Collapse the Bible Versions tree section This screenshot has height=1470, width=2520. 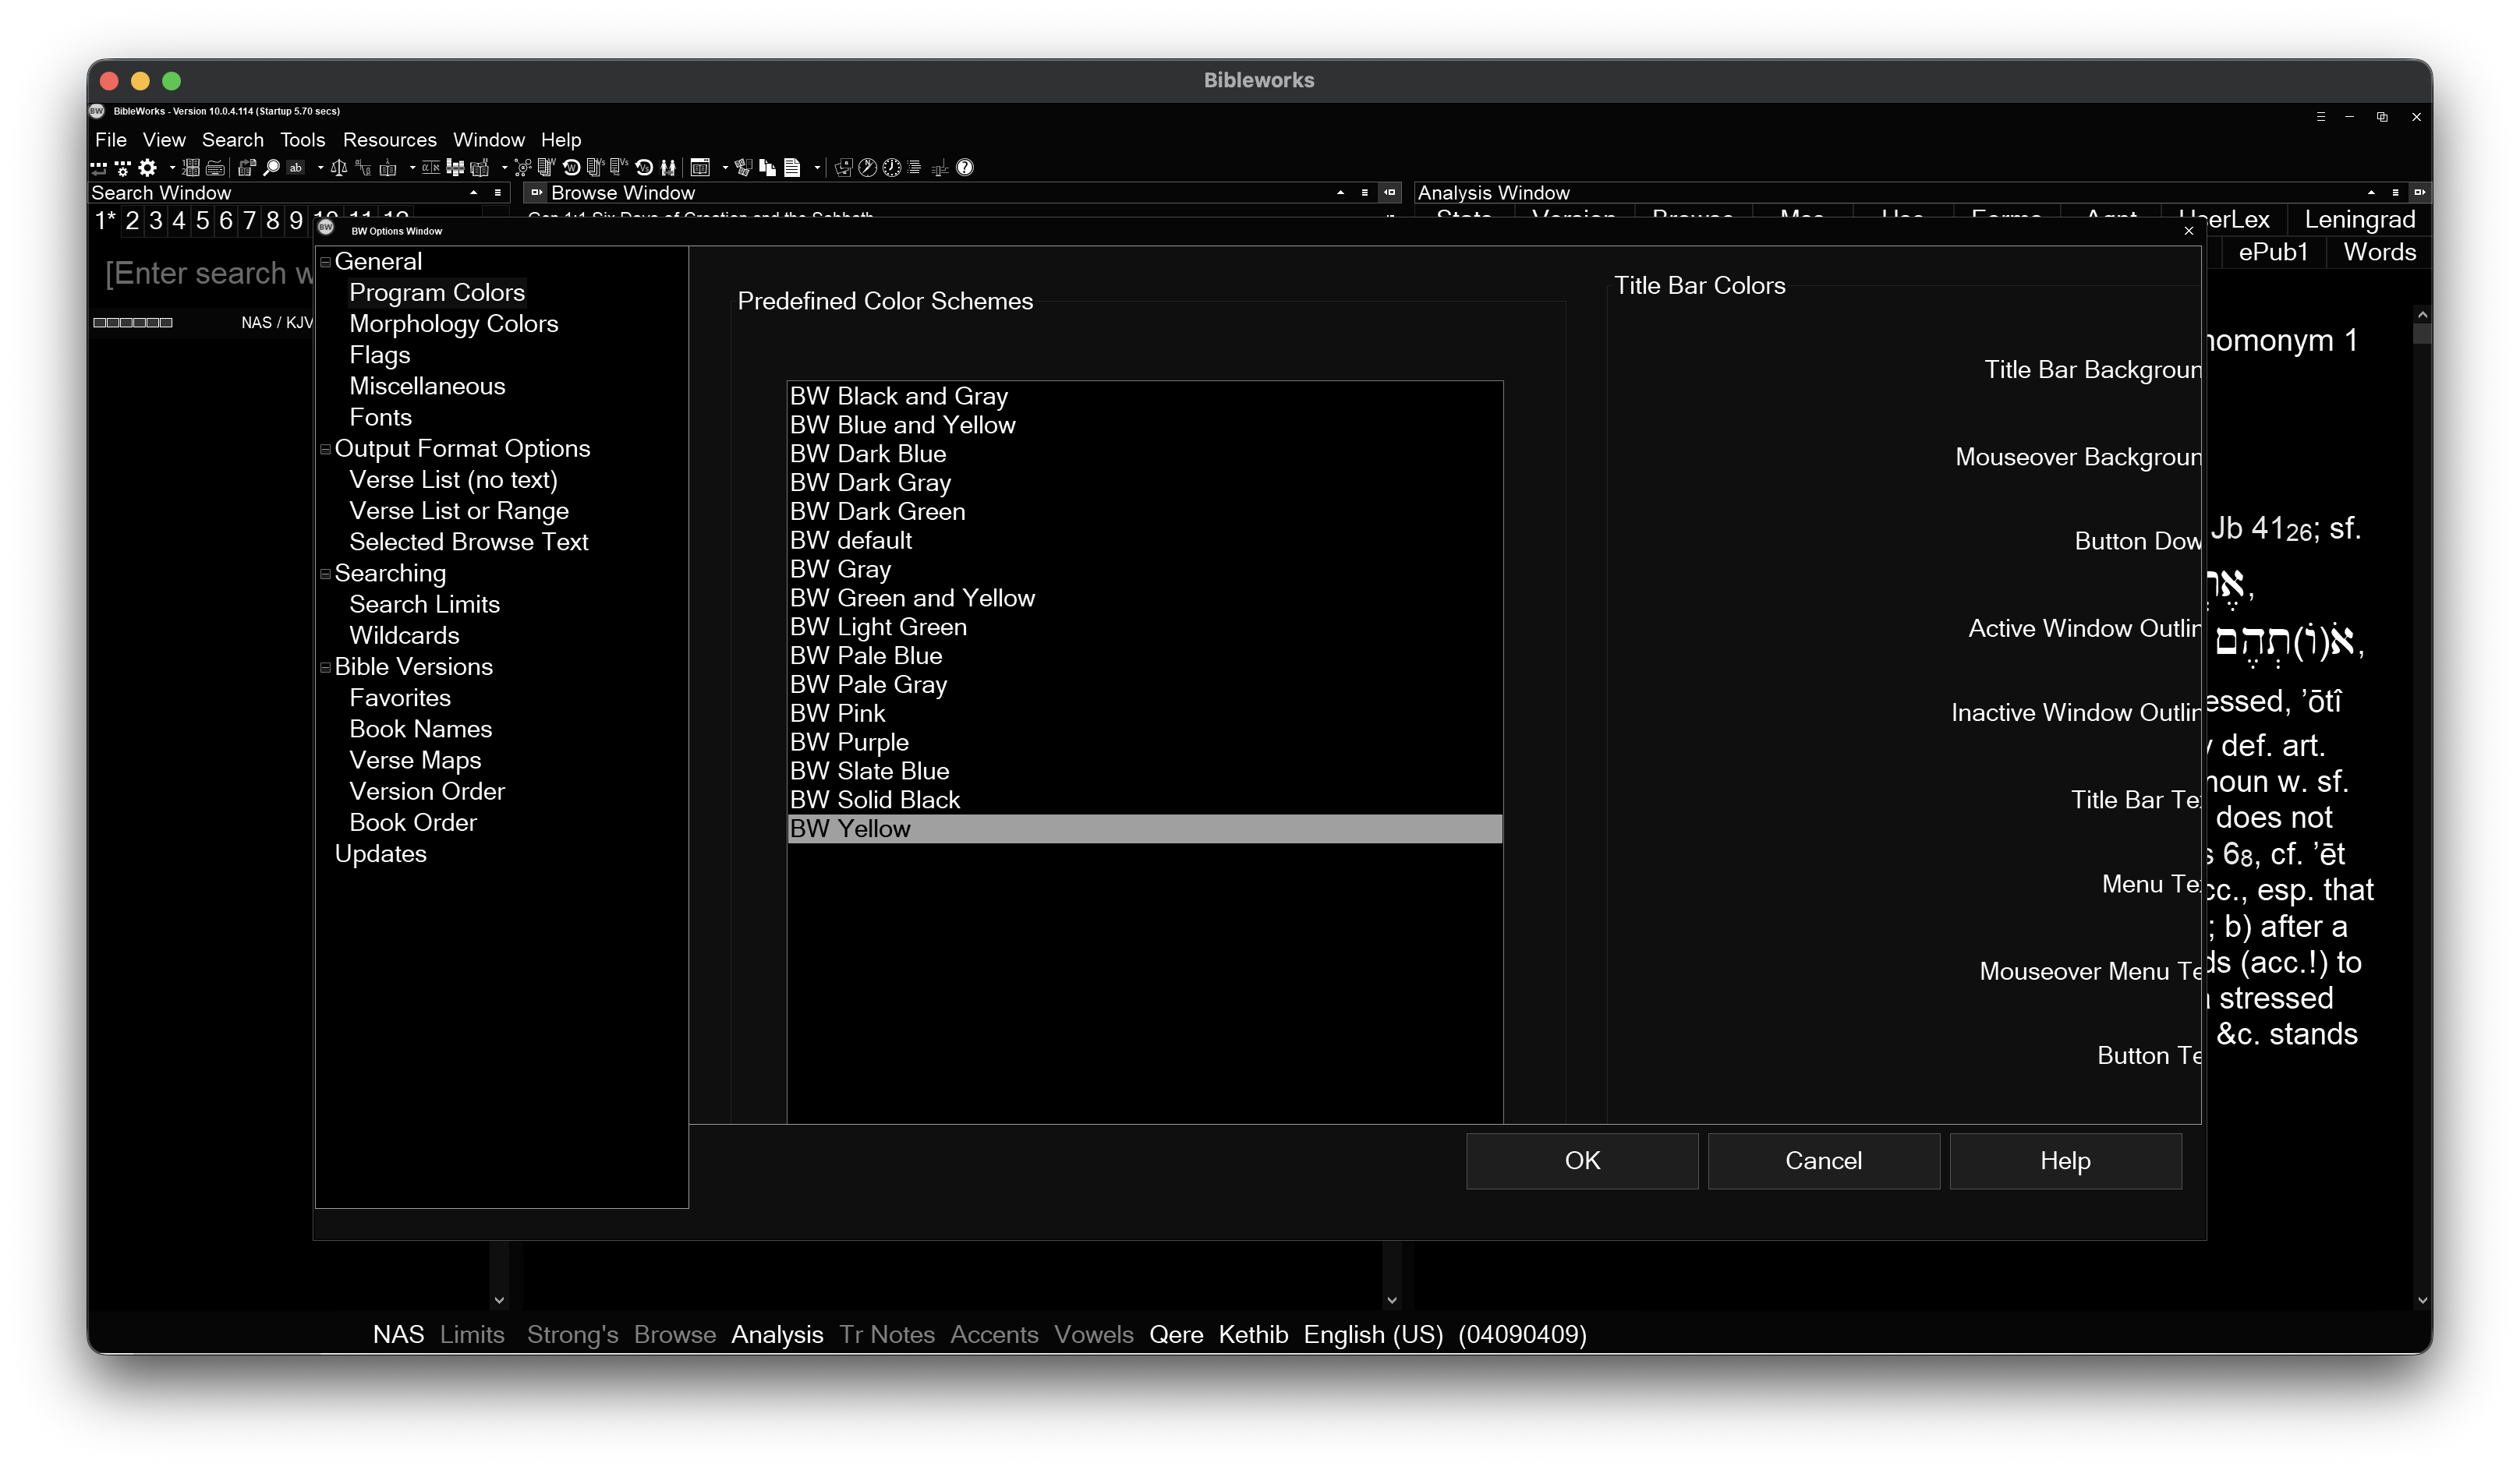click(326, 666)
